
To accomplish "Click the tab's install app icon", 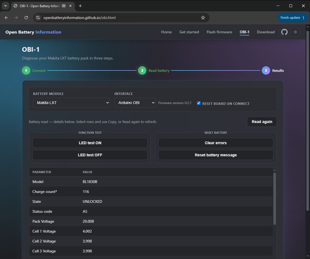I will [64, 6].
